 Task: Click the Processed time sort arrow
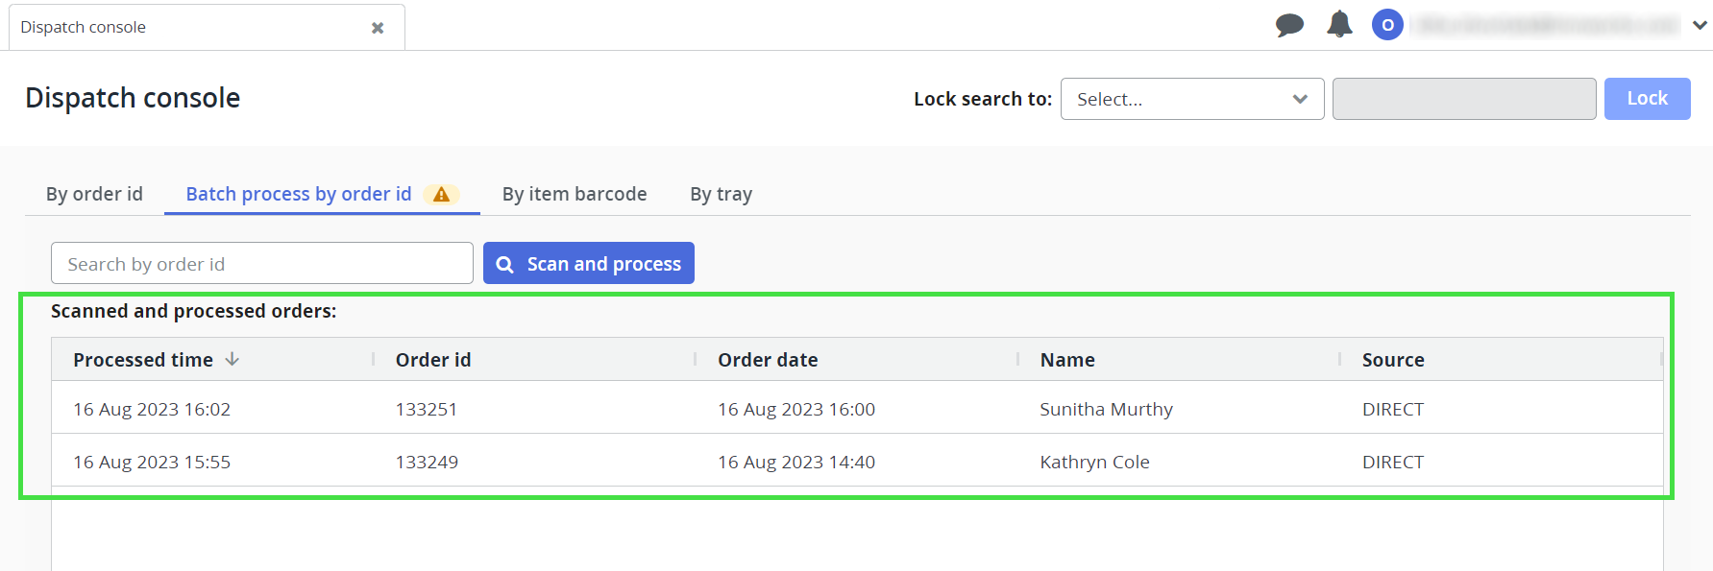pos(232,359)
